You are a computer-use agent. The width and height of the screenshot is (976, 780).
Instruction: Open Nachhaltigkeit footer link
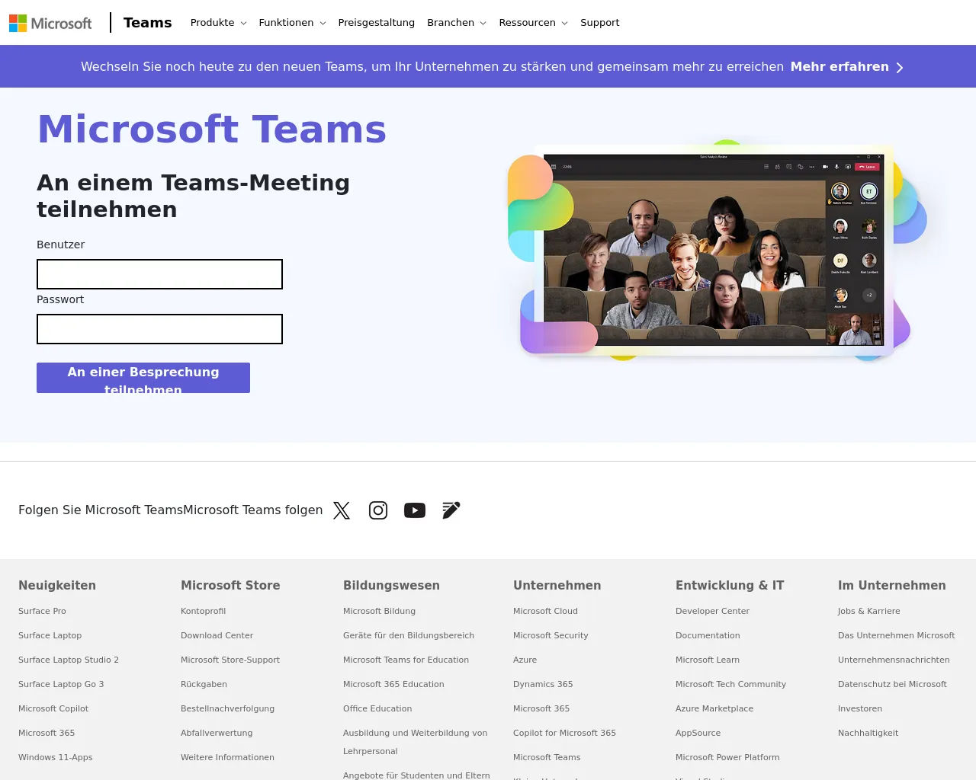(868, 733)
